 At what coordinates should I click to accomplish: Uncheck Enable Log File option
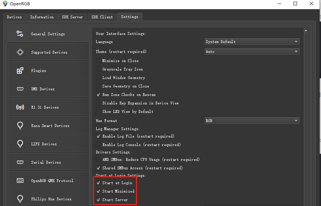[98, 136]
